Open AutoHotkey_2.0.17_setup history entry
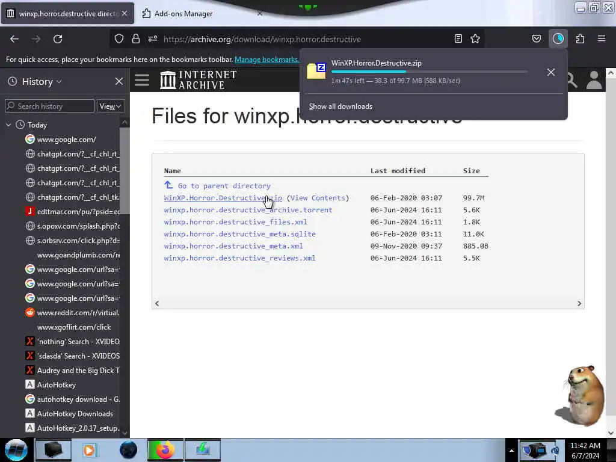Screen dimensions: 616x462 72,428
